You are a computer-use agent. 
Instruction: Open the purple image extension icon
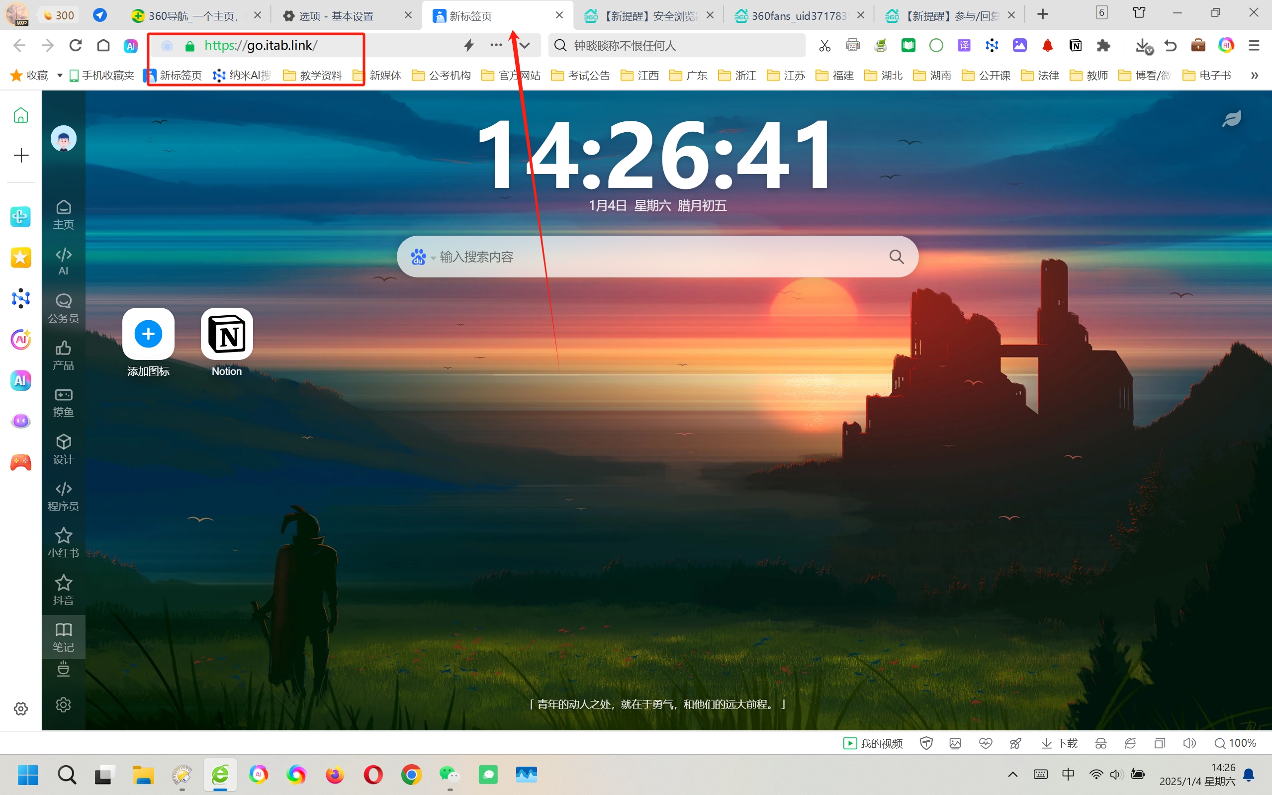point(1019,46)
